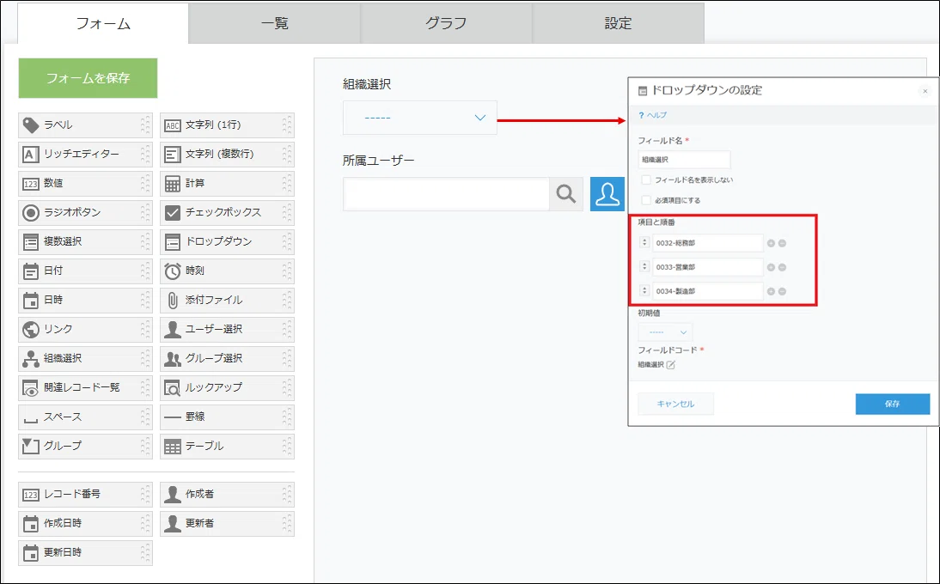Select the 日時 field item

[85, 300]
